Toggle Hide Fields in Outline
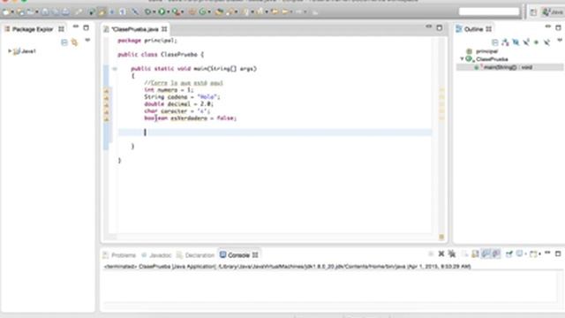This screenshot has height=318, width=565. tap(516, 42)
